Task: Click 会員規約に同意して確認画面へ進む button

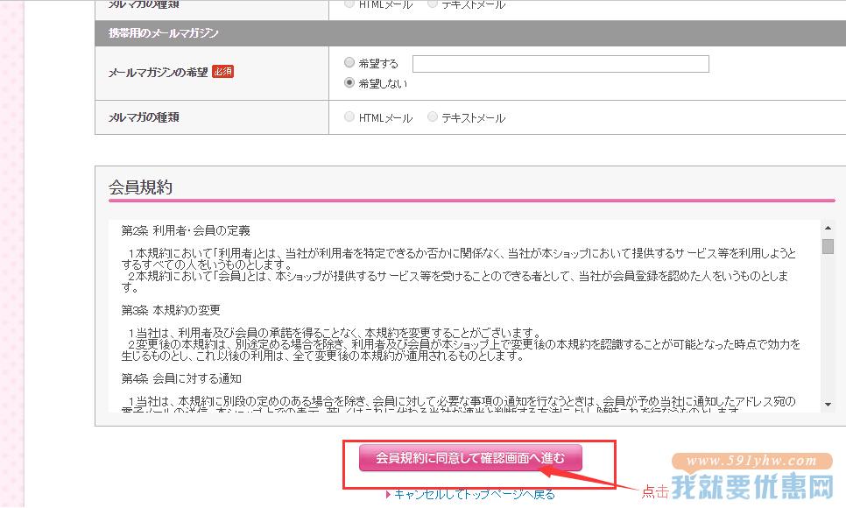Action: [470, 458]
